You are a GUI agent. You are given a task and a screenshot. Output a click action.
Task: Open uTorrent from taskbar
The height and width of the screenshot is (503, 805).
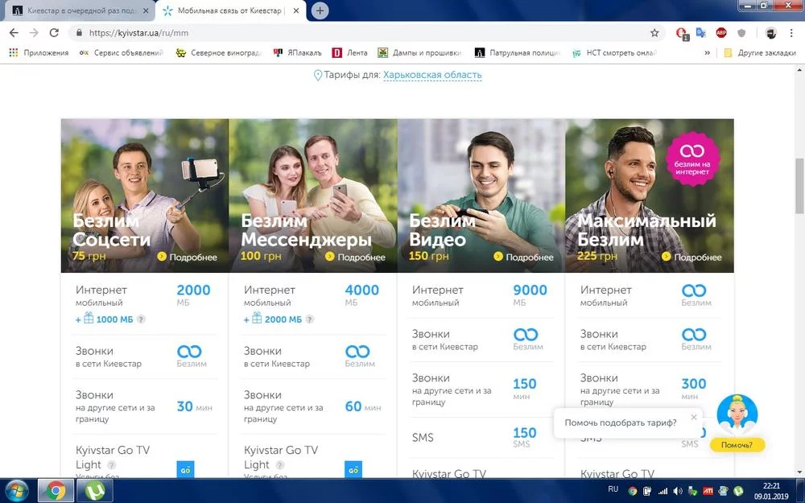tap(95, 491)
